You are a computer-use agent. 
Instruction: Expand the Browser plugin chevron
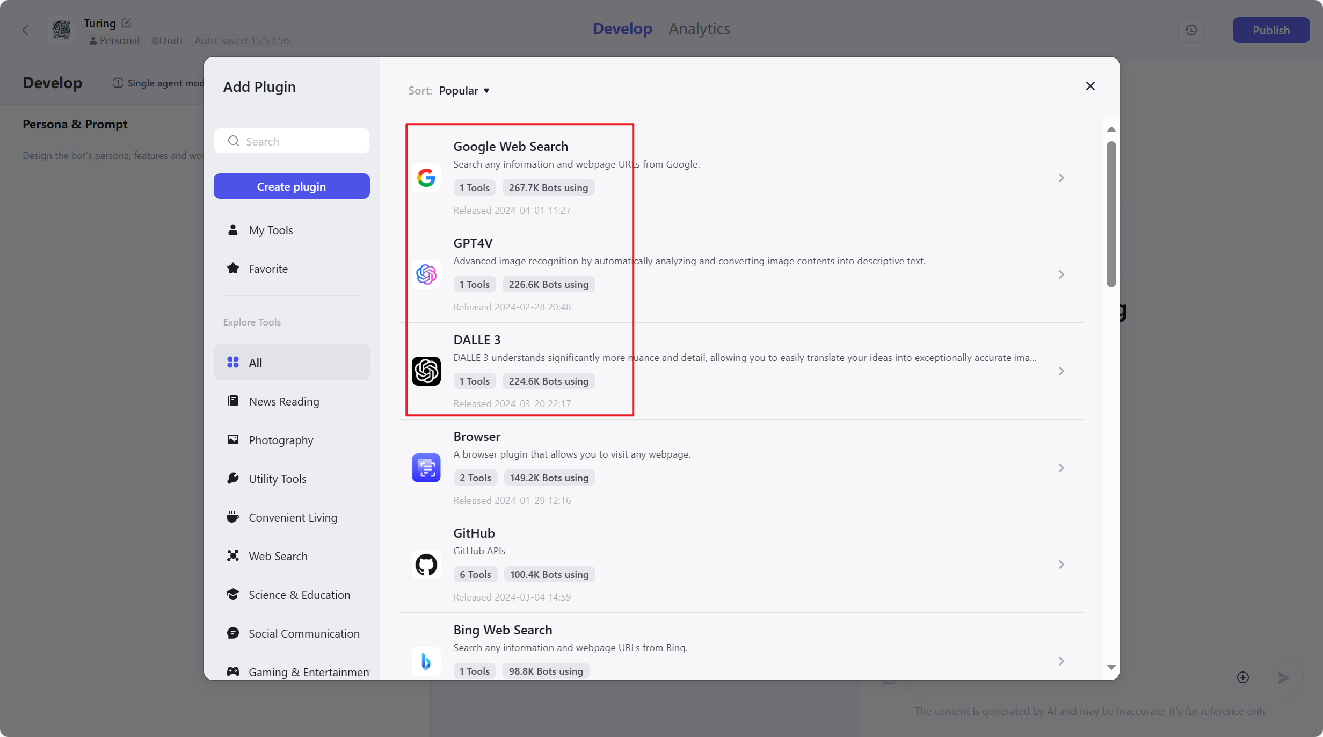pyautogui.click(x=1061, y=468)
